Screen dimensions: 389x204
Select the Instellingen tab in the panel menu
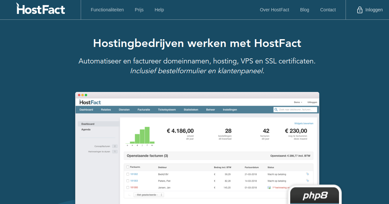[230, 110]
